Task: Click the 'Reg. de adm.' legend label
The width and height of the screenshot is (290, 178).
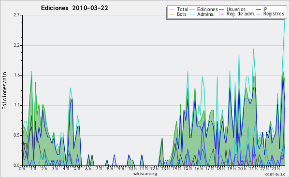Action: click(x=240, y=14)
